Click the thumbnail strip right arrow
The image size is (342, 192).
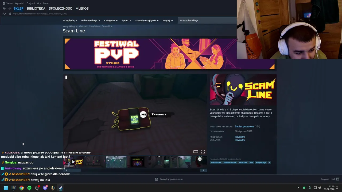click(203, 170)
